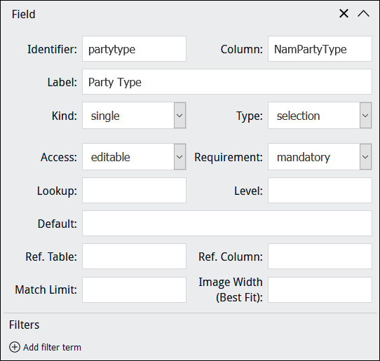Focus the Match Limit input field
Image resolution: width=380 pixels, height=361 pixels.
[x=134, y=290]
